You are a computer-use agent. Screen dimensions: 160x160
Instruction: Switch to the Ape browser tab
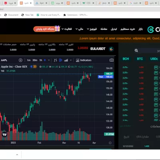[x=41, y=3]
